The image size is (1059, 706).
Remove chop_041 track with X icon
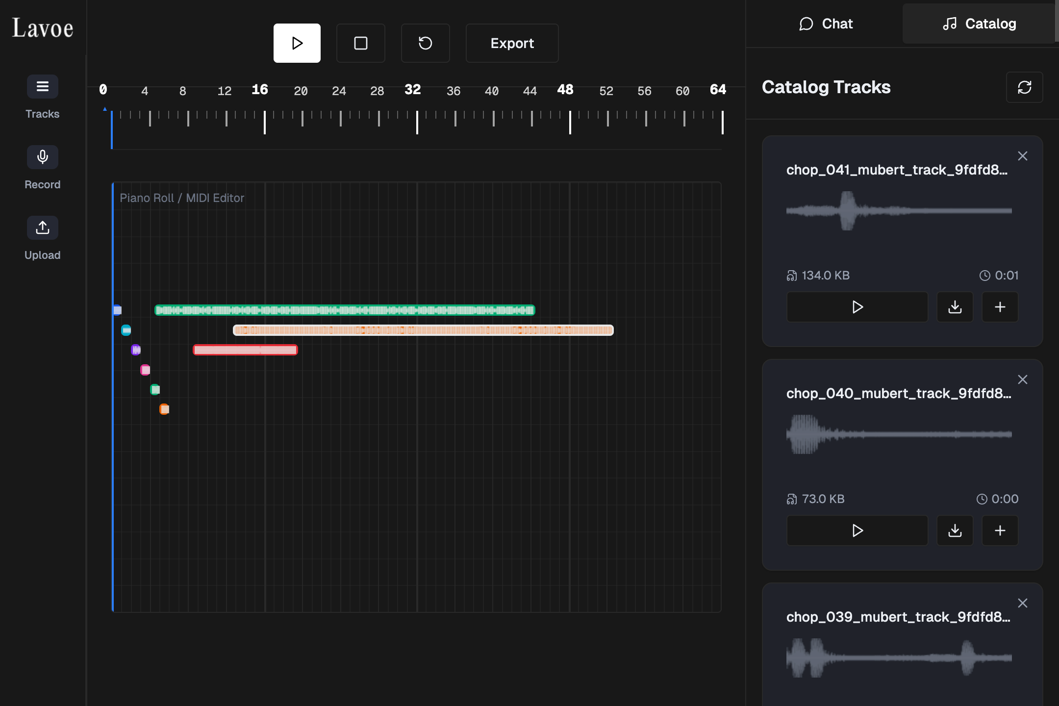tap(1022, 156)
